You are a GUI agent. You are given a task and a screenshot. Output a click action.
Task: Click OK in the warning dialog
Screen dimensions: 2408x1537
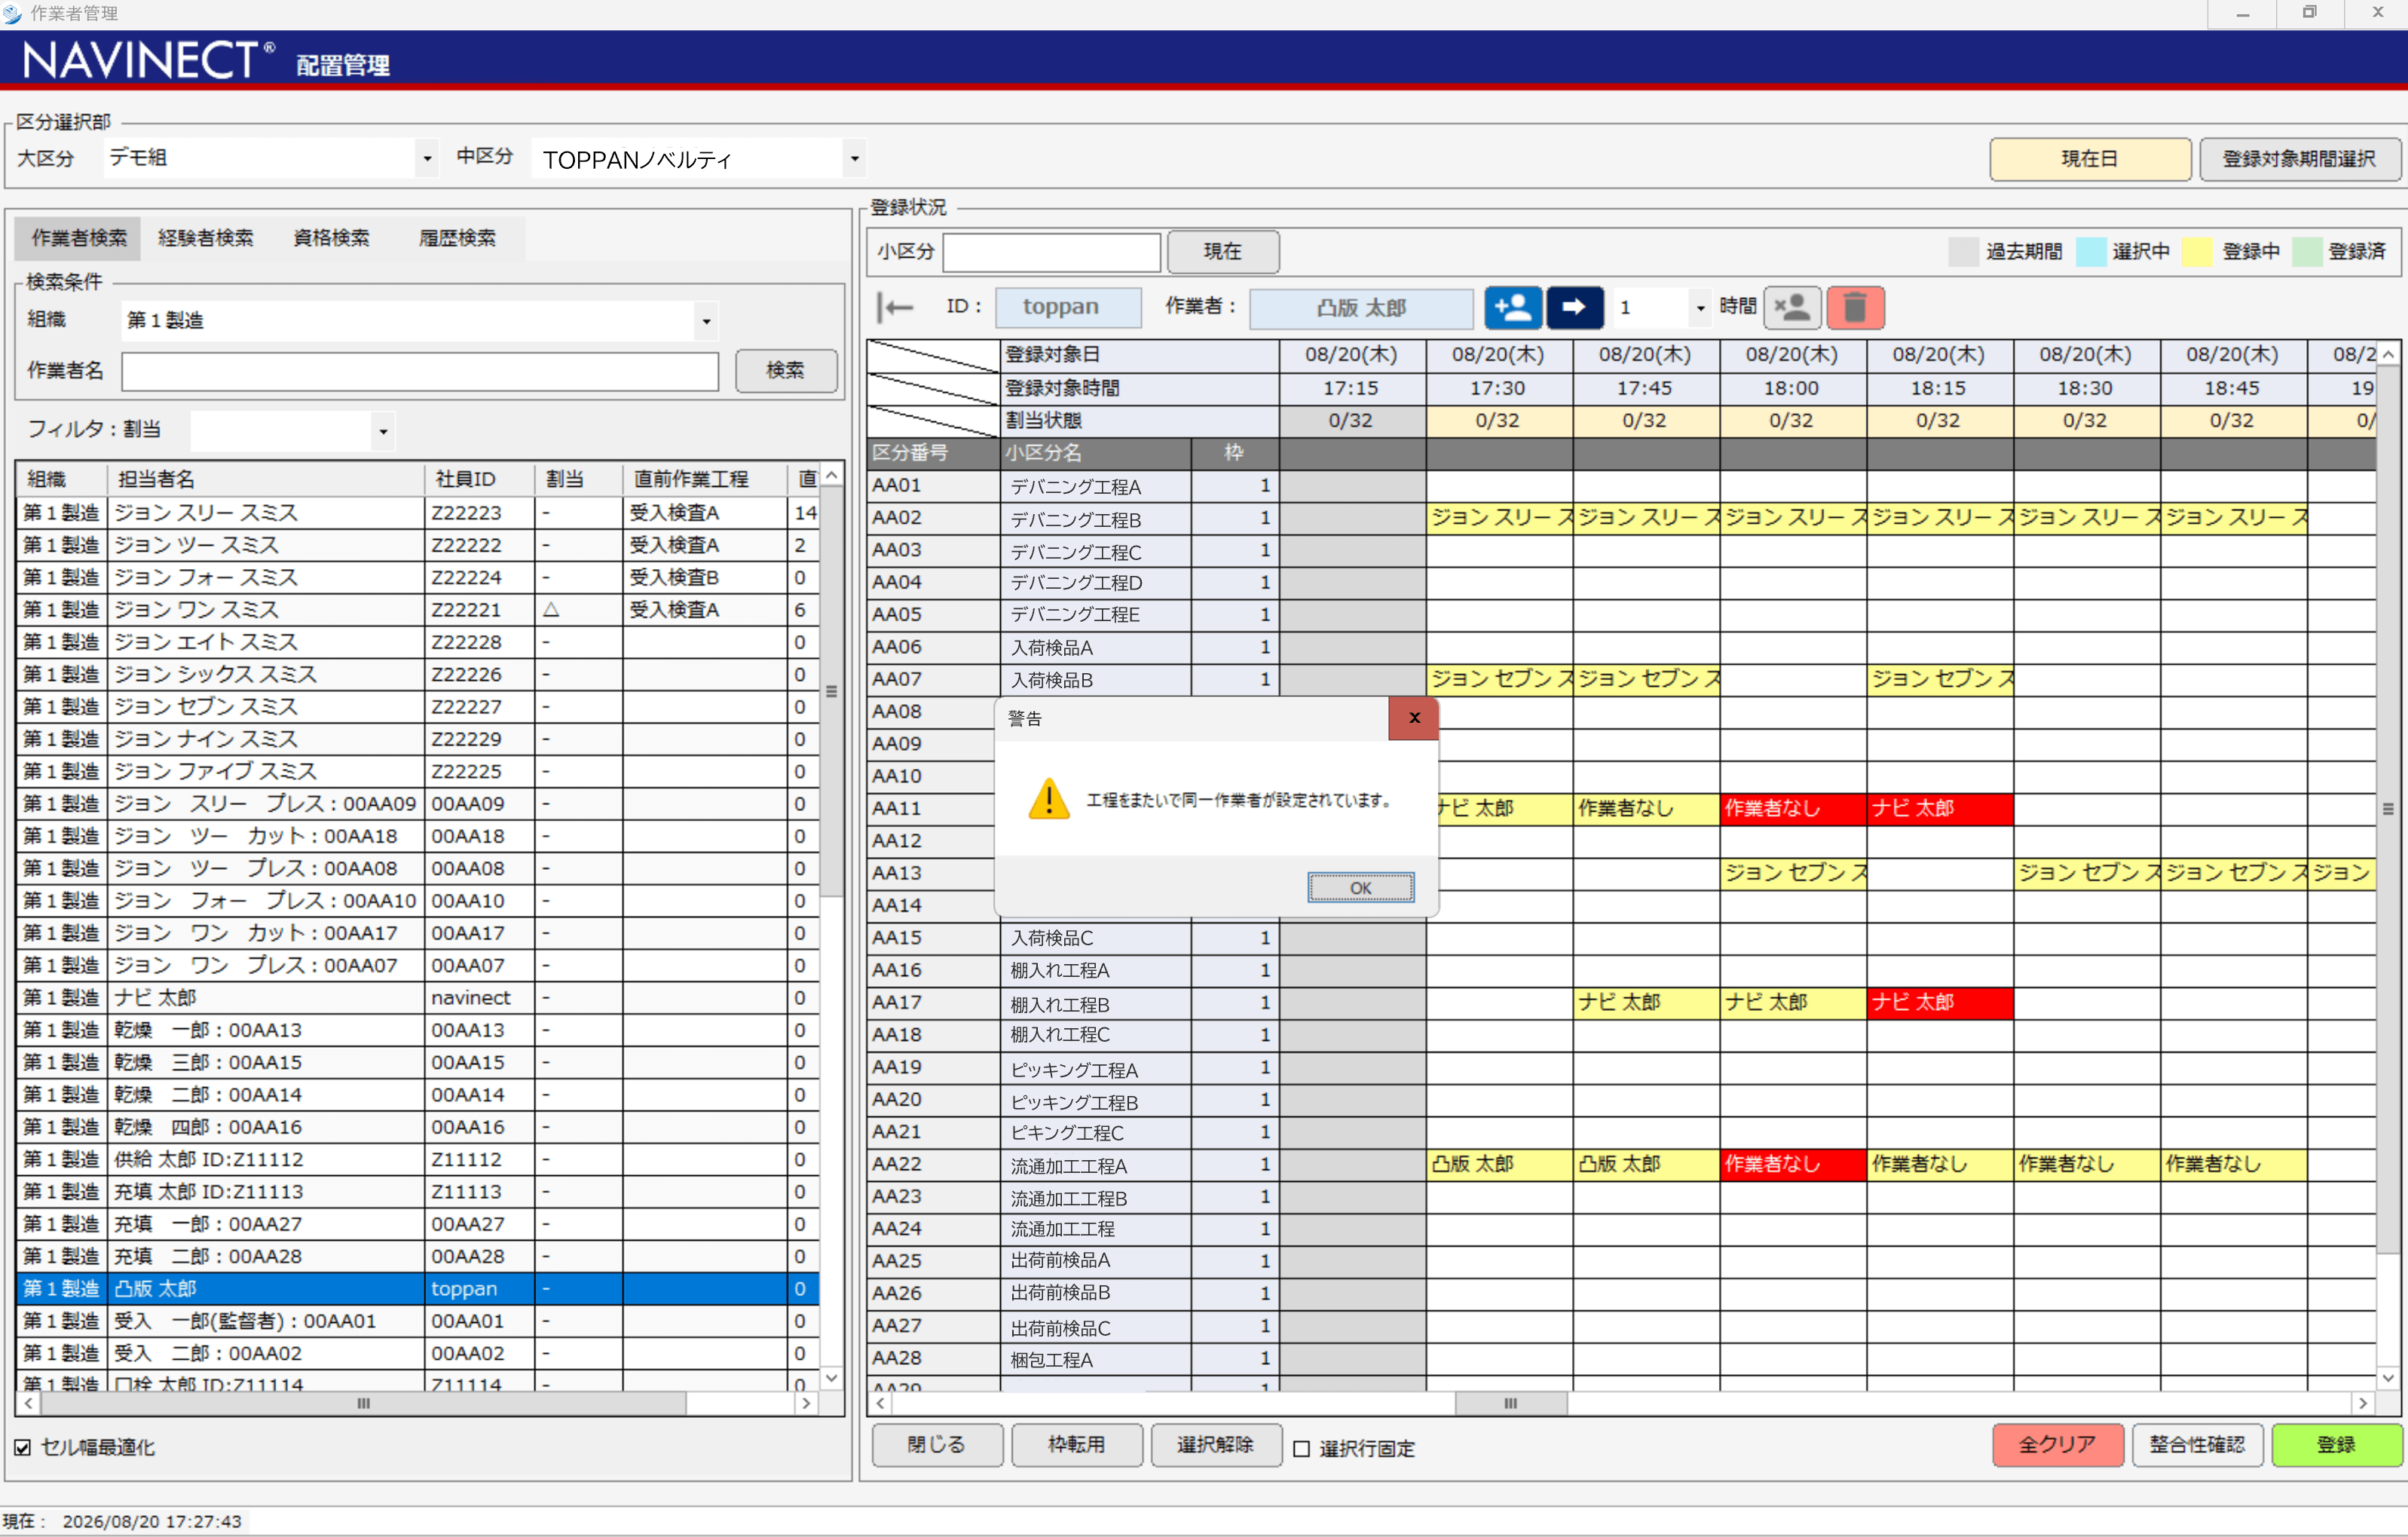(1360, 887)
